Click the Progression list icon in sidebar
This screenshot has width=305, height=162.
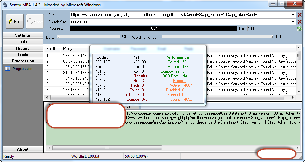(x=7, y=69)
